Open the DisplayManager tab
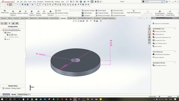This screenshot has width=179, height=101. 17,24
